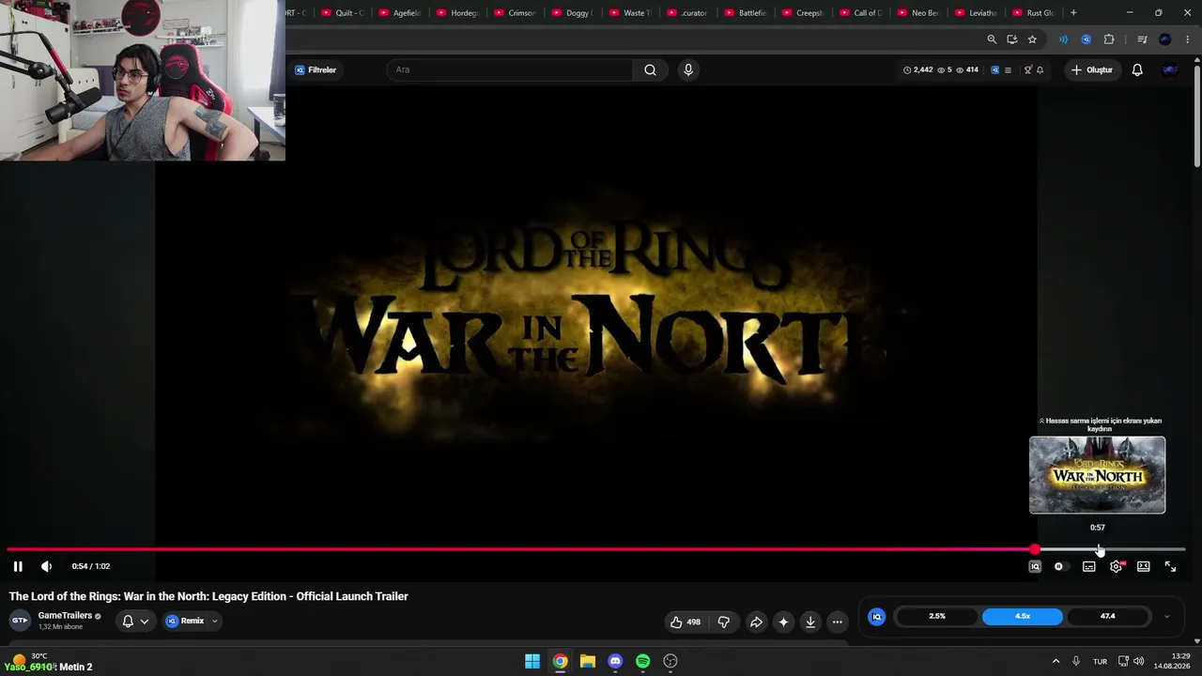Bookmark this page with the star
The width and height of the screenshot is (1202, 676).
tap(1032, 39)
